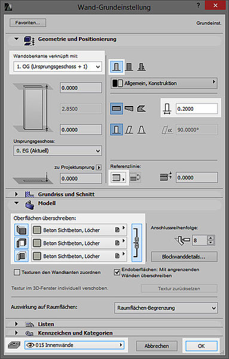
Task: Increase the Anschlussreihenfolge value
Action: coord(210,238)
